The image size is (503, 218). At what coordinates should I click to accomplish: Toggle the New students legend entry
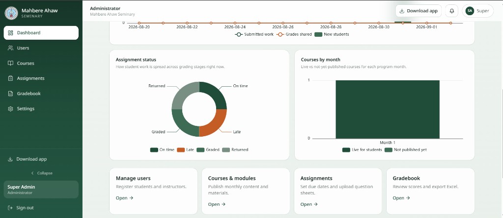click(x=332, y=34)
